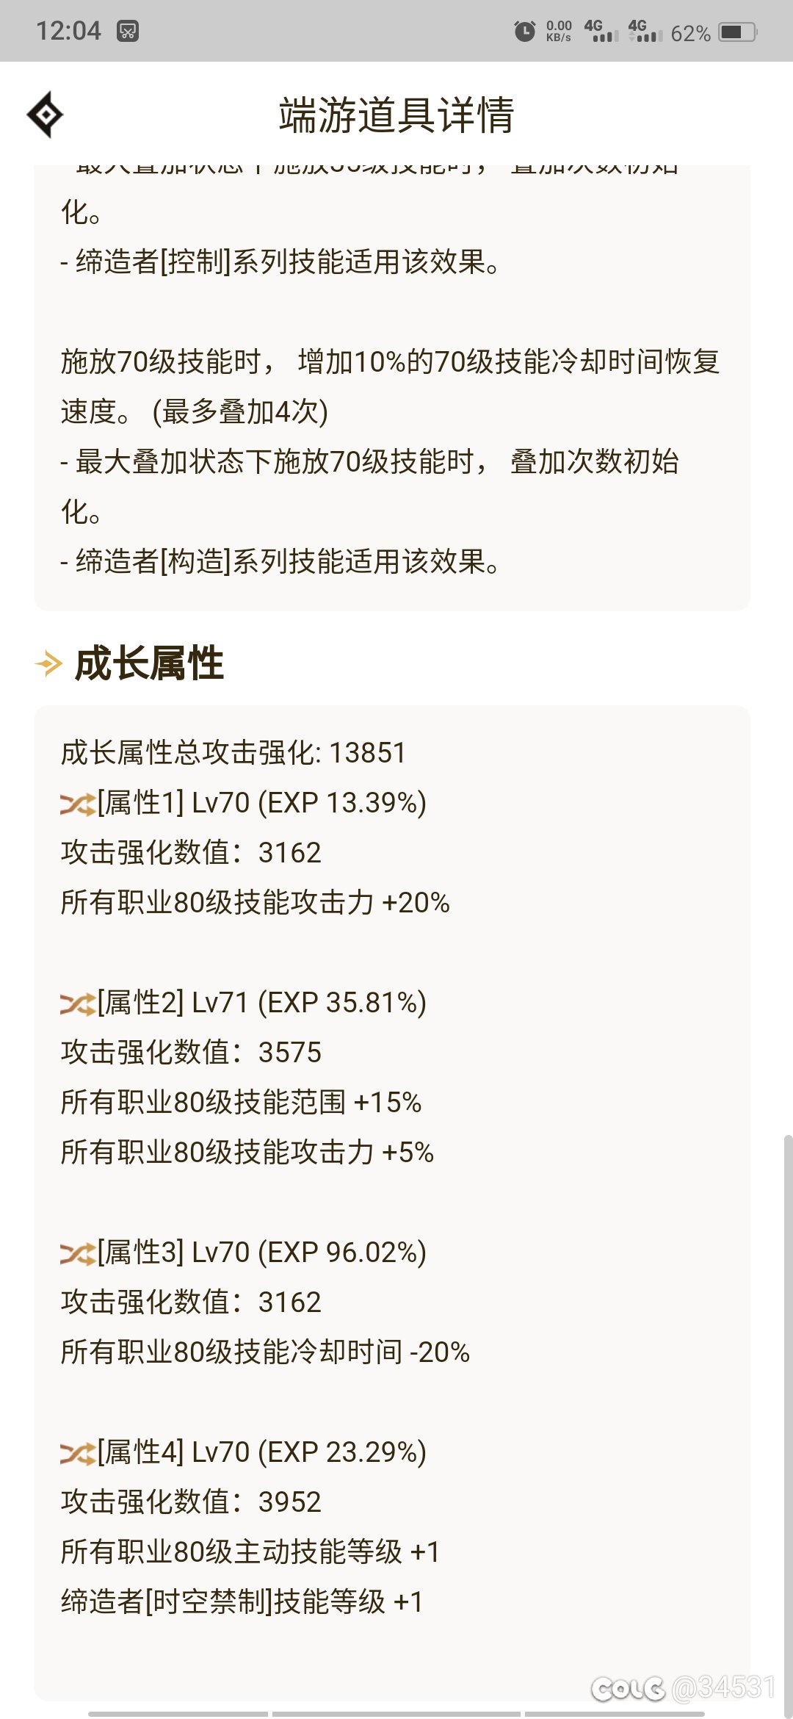Tap the @34531 watermark username

(723, 1687)
